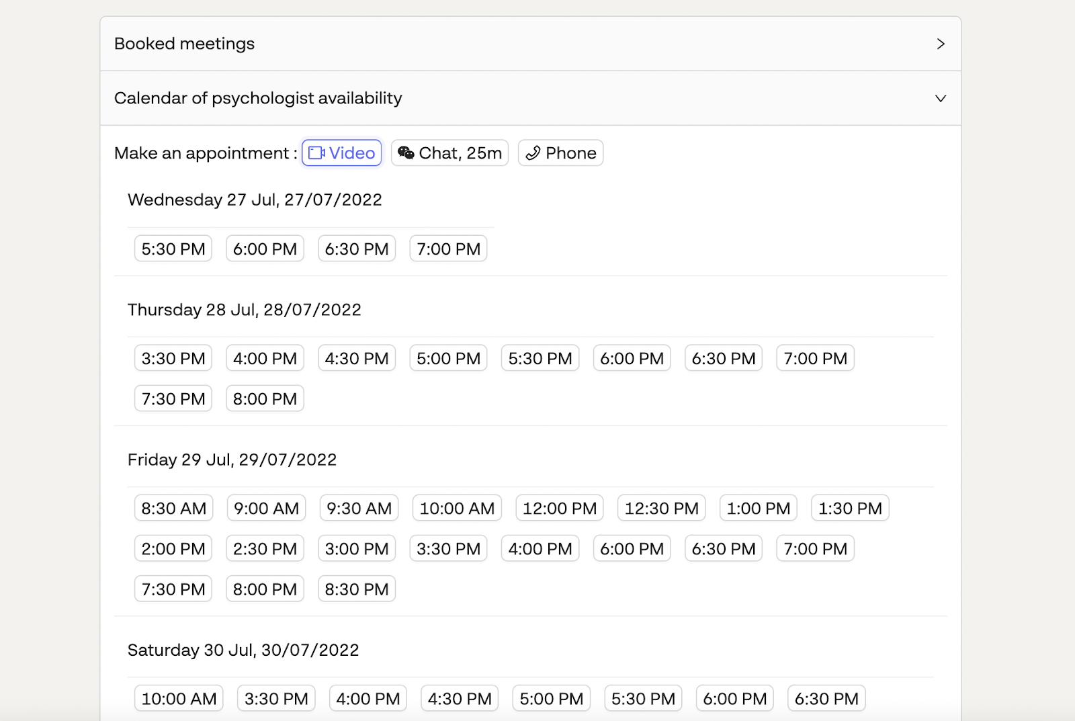Pick Friday 29 Jul 3:30 PM slot
This screenshot has width=1075, height=721.
coord(448,548)
